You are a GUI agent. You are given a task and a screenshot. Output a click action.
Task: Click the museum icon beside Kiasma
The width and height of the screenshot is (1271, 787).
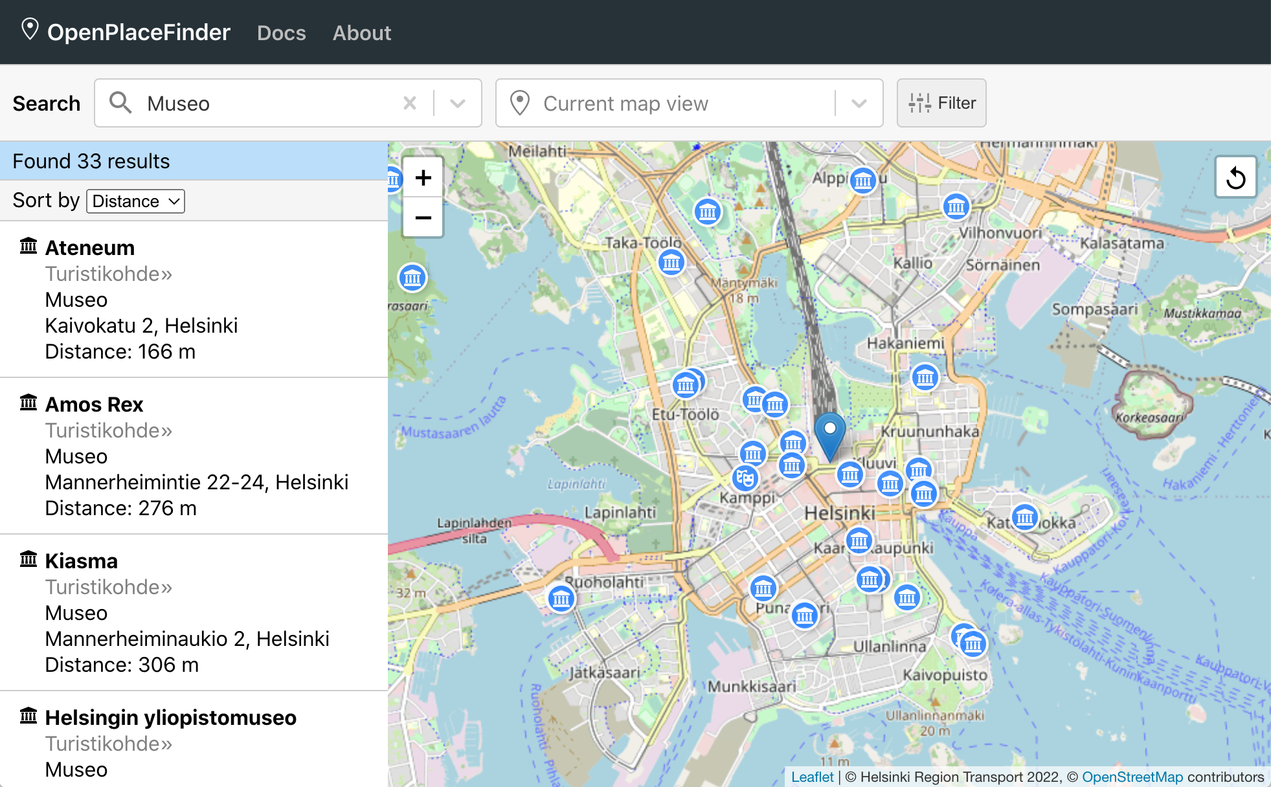pos(28,559)
